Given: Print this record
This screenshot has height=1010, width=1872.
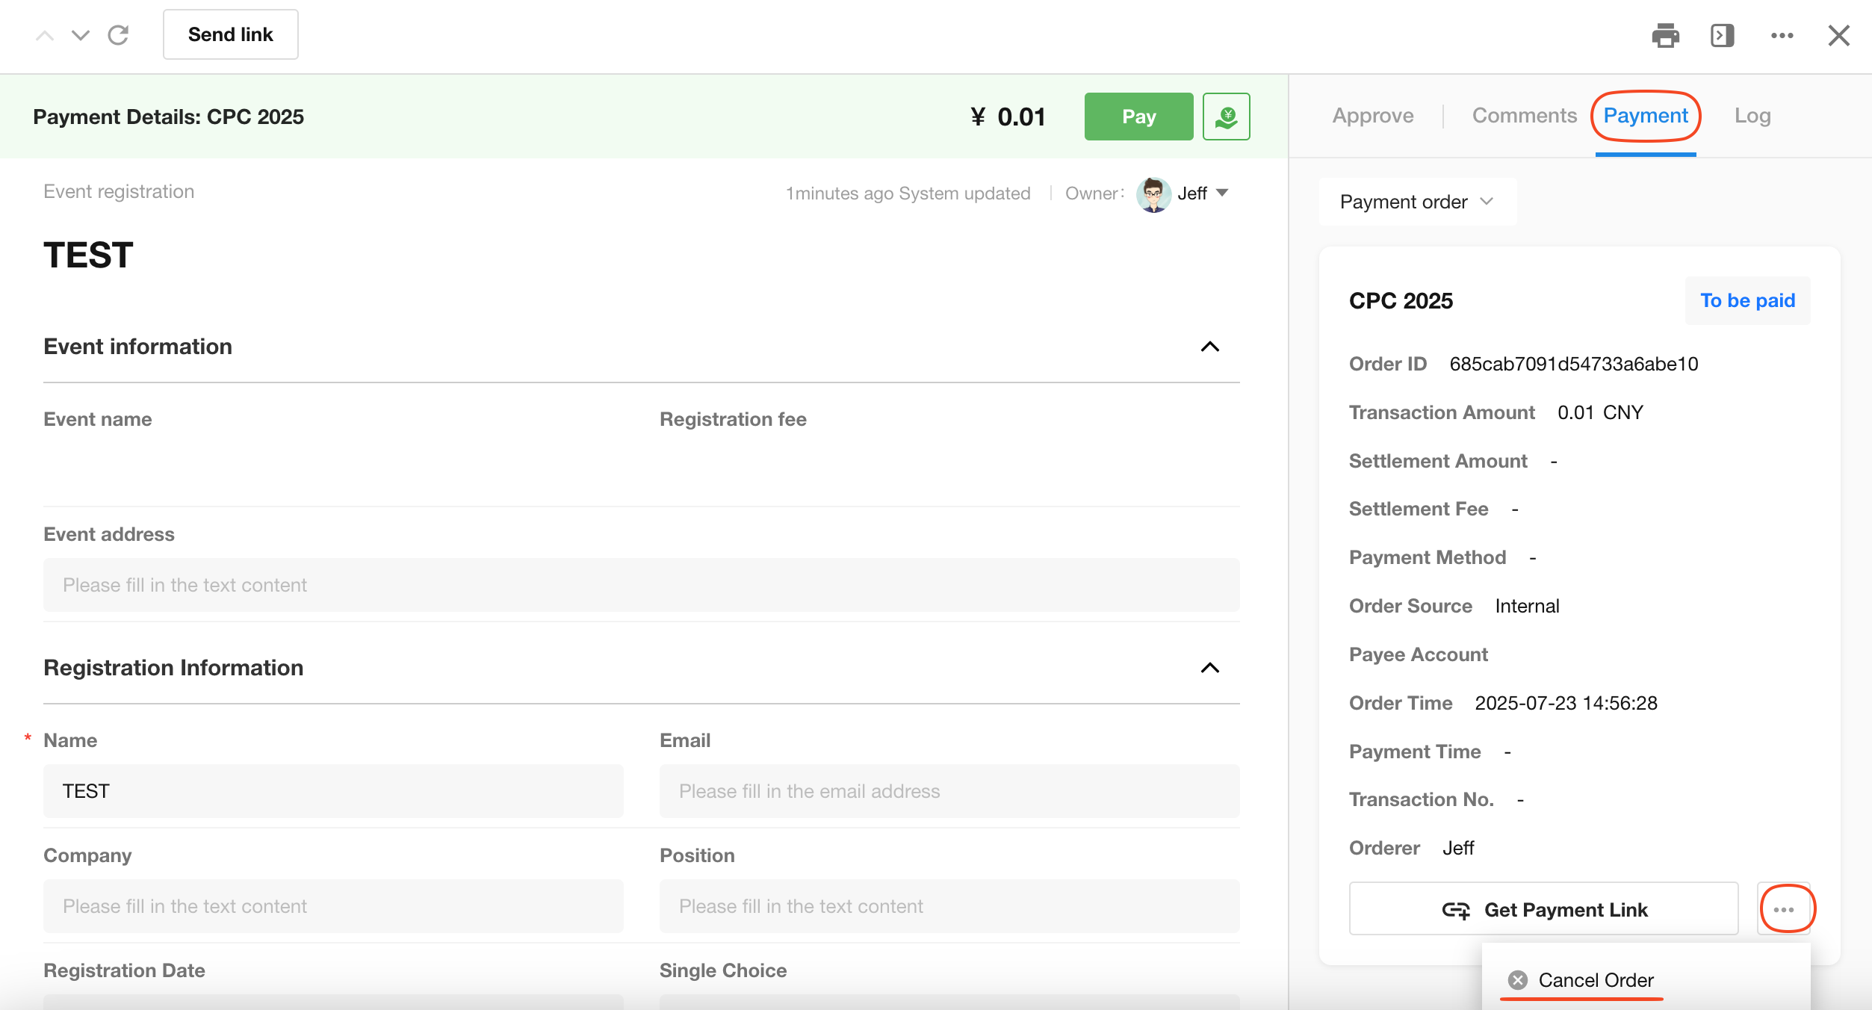Looking at the screenshot, I should [x=1665, y=35].
